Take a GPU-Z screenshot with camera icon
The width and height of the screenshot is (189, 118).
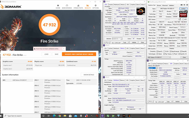(181, 5)
